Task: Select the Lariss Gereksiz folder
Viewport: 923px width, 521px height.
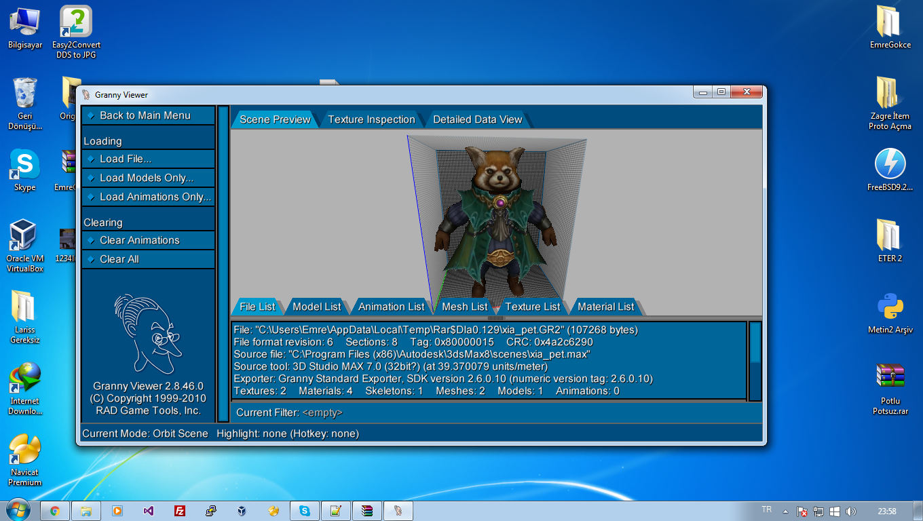Action: 24,317
